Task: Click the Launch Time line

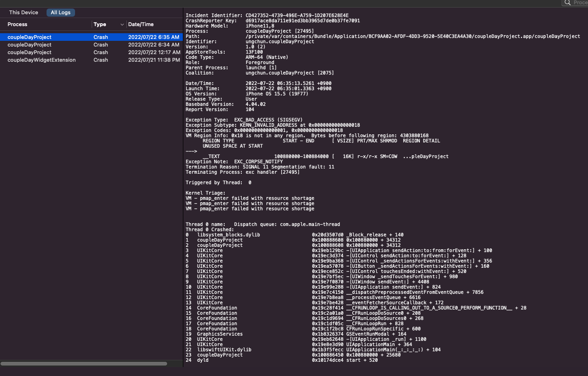Action: click(258, 89)
